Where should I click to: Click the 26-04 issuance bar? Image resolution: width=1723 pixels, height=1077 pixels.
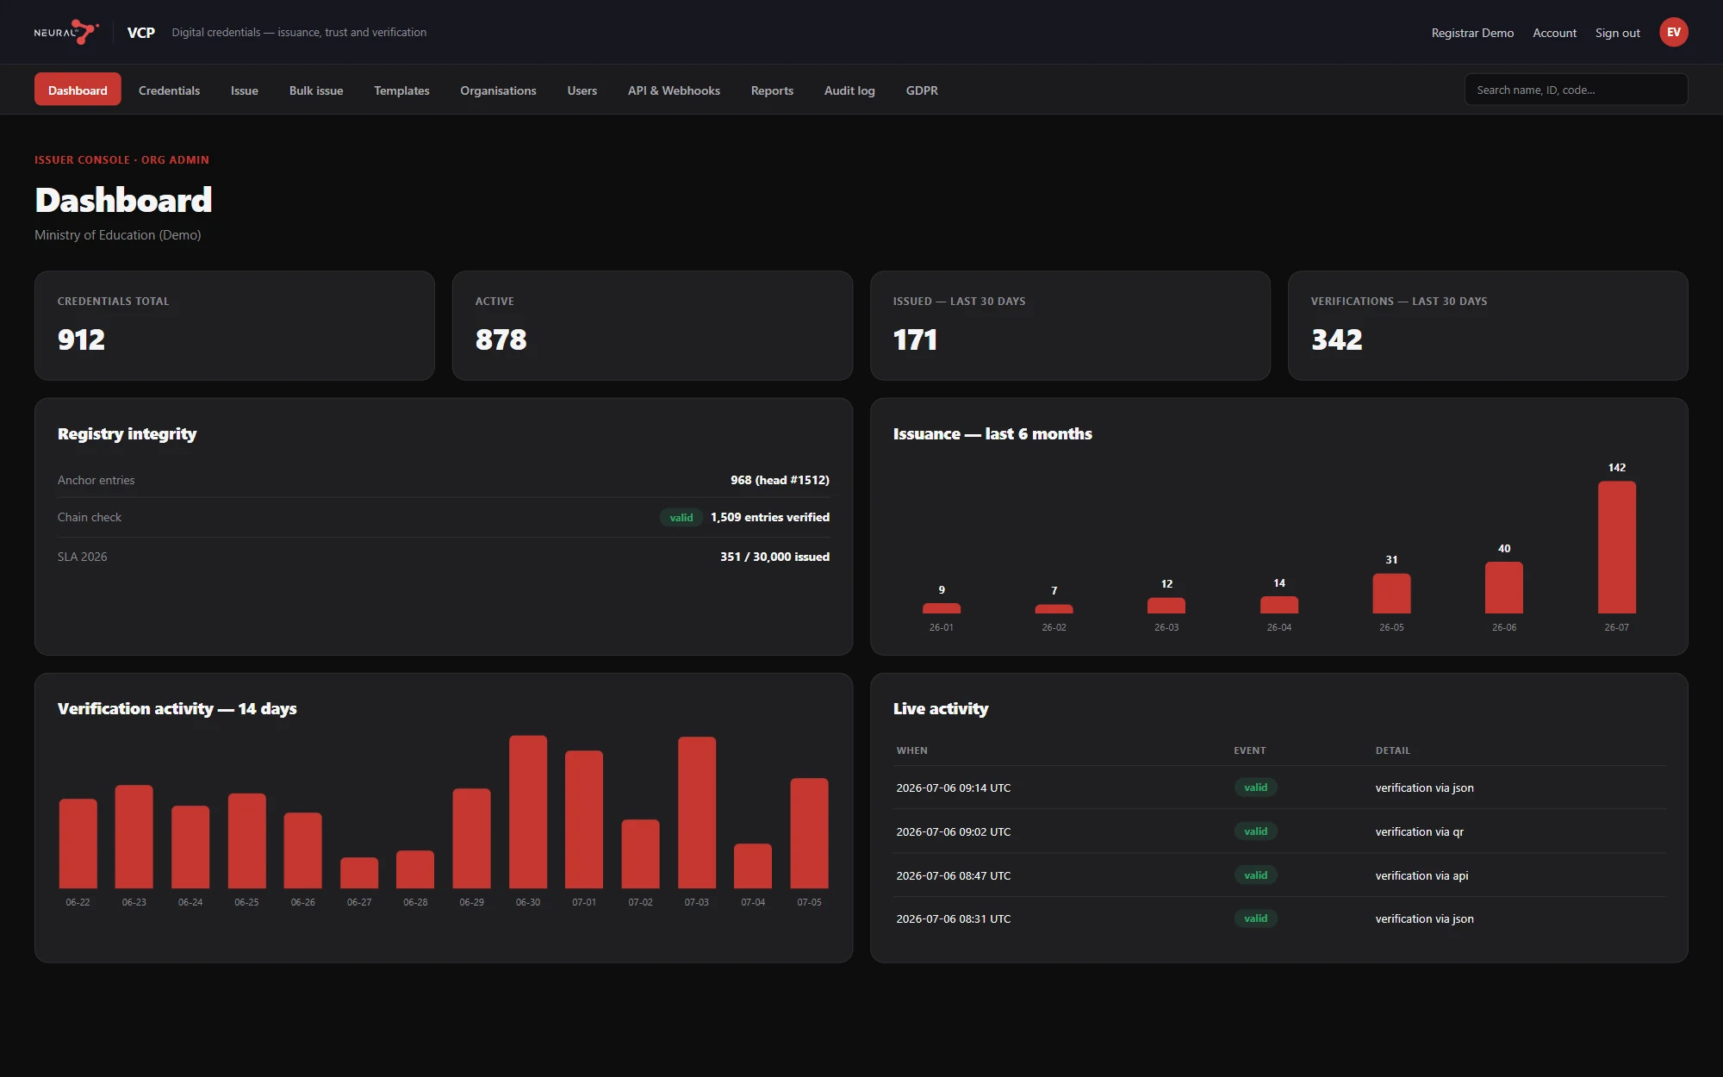(1278, 605)
